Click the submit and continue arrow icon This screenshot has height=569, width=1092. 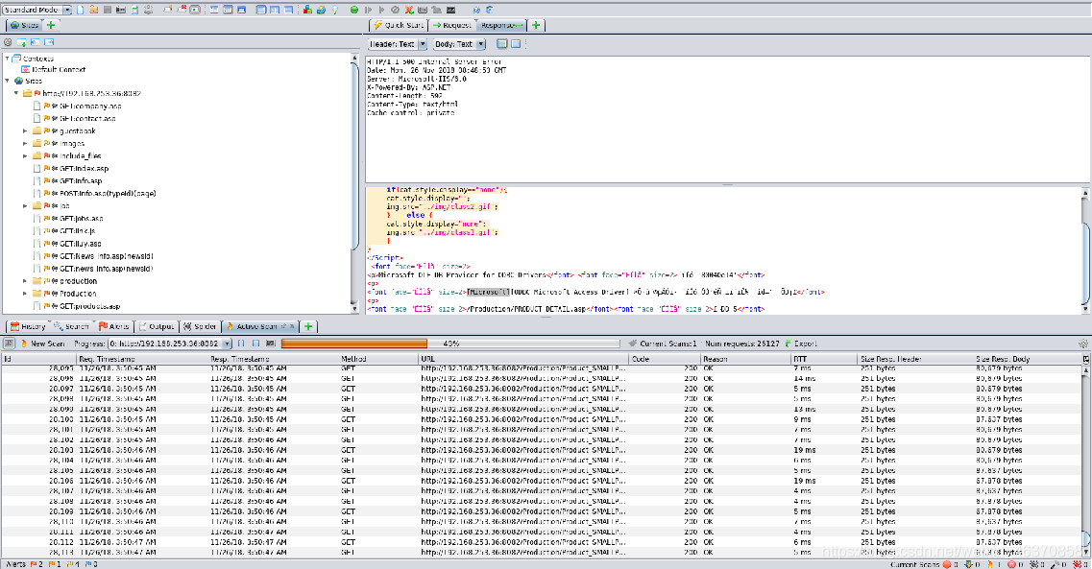pyautogui.click(x=381, y=10)
